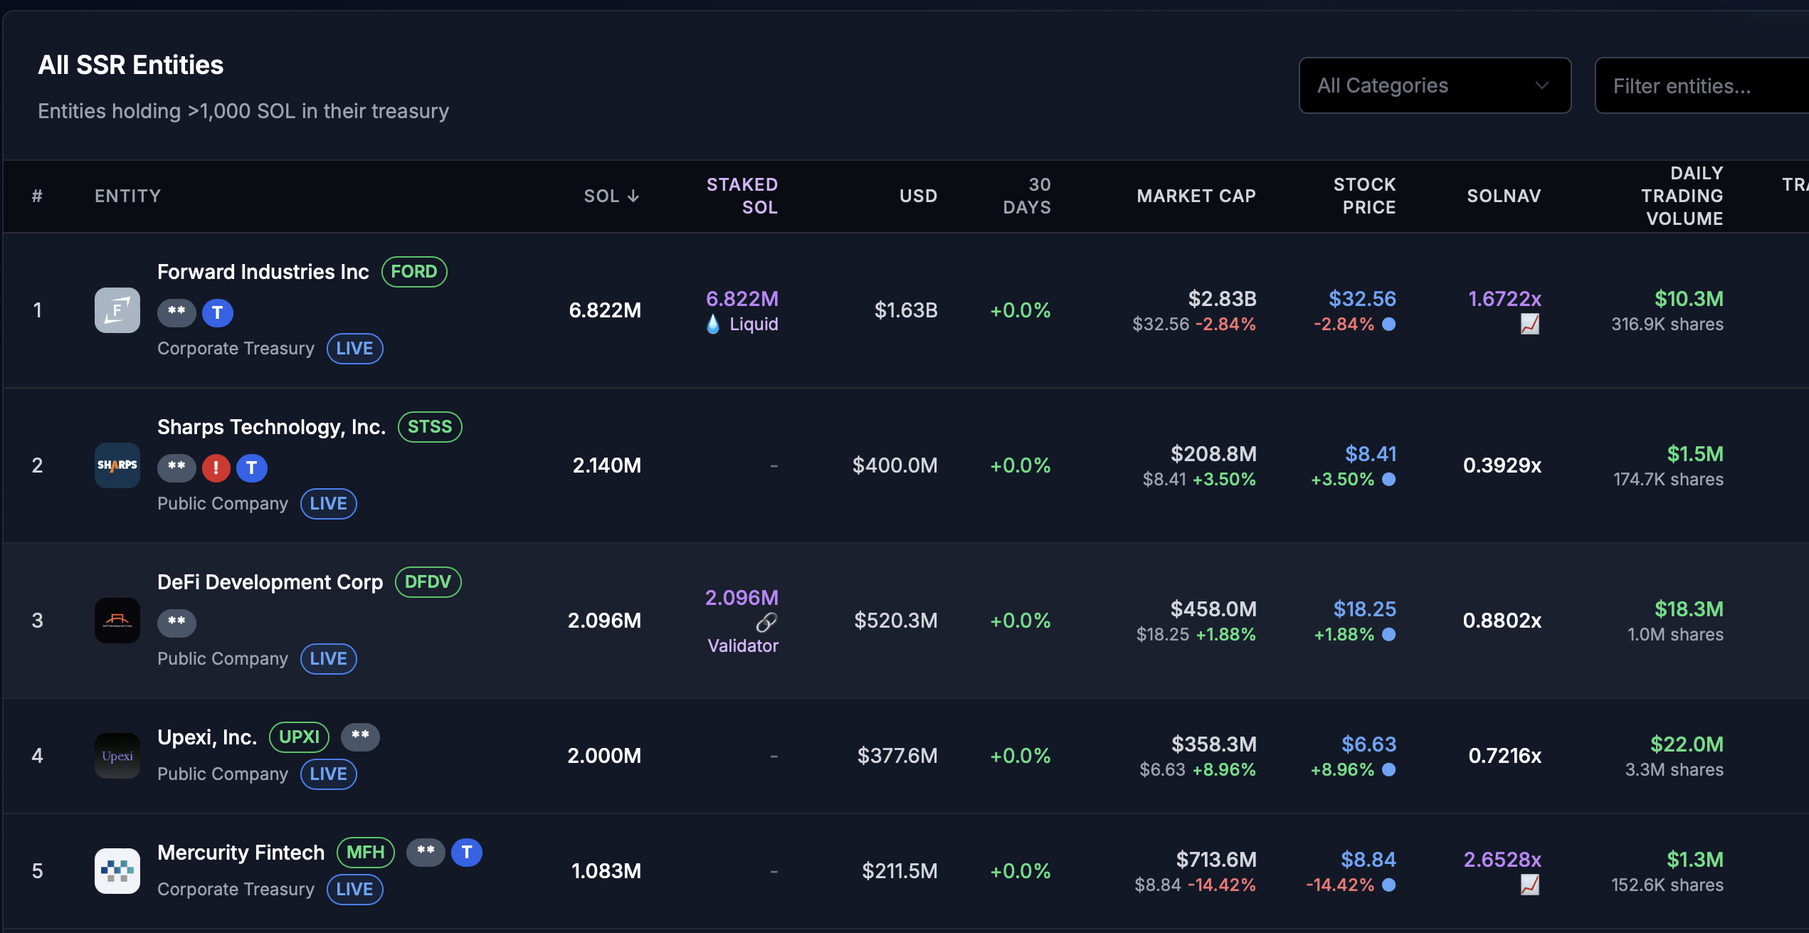Click the SOLNAV chart icon for Mercurity Fintech

pos(1529,885)
